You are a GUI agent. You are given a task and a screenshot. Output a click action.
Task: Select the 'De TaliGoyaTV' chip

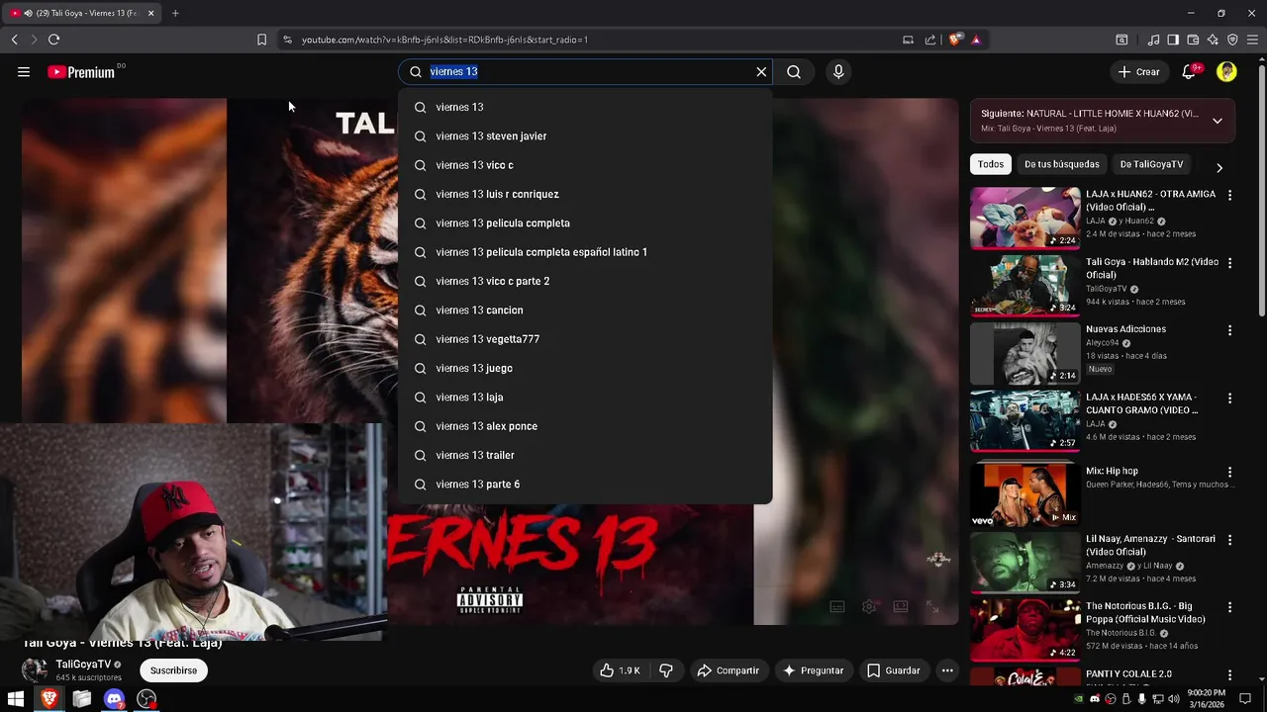click(1151, 164)
